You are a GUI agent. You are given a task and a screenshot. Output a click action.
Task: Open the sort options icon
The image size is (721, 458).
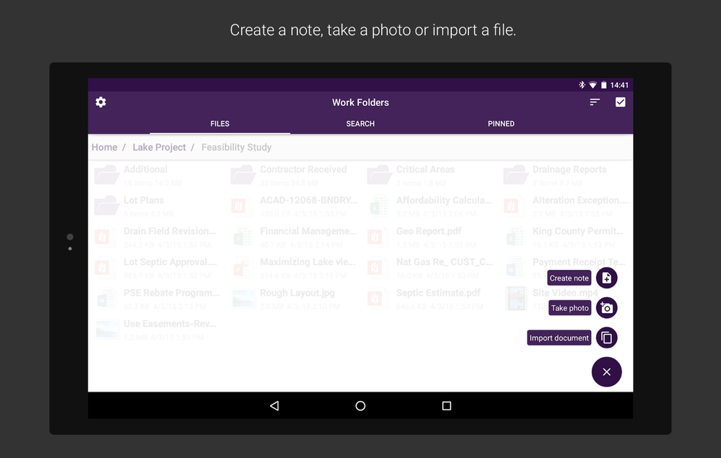(x=595, y=102)
